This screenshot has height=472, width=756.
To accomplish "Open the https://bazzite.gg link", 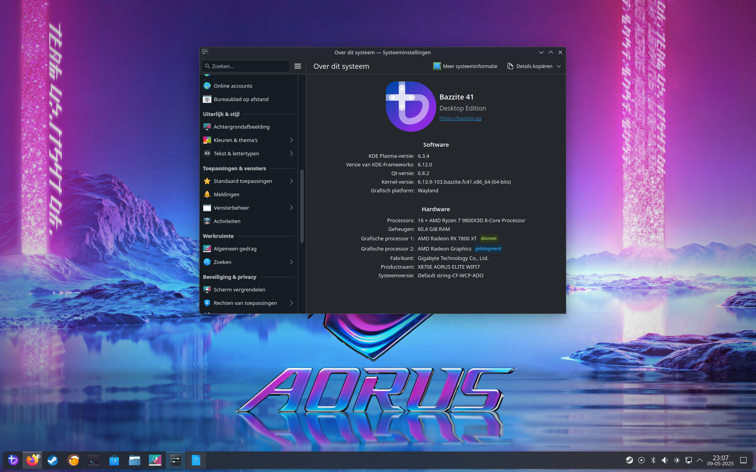I will (460, 118).
